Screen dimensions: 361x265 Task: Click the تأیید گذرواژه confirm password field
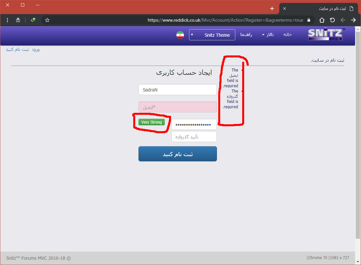194,137
